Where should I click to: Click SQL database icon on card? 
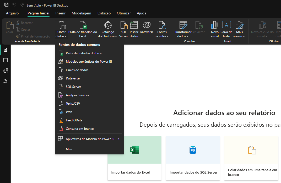193,150
